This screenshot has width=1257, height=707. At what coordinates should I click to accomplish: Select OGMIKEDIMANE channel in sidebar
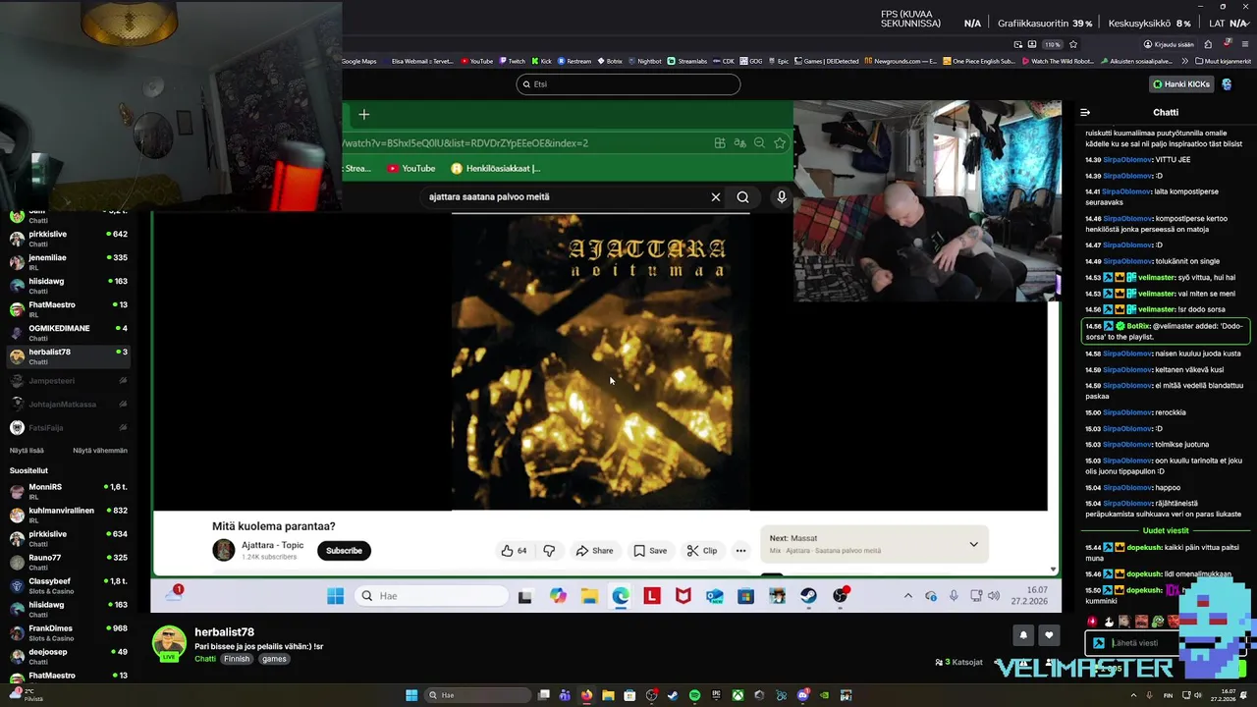coord(69,333)
